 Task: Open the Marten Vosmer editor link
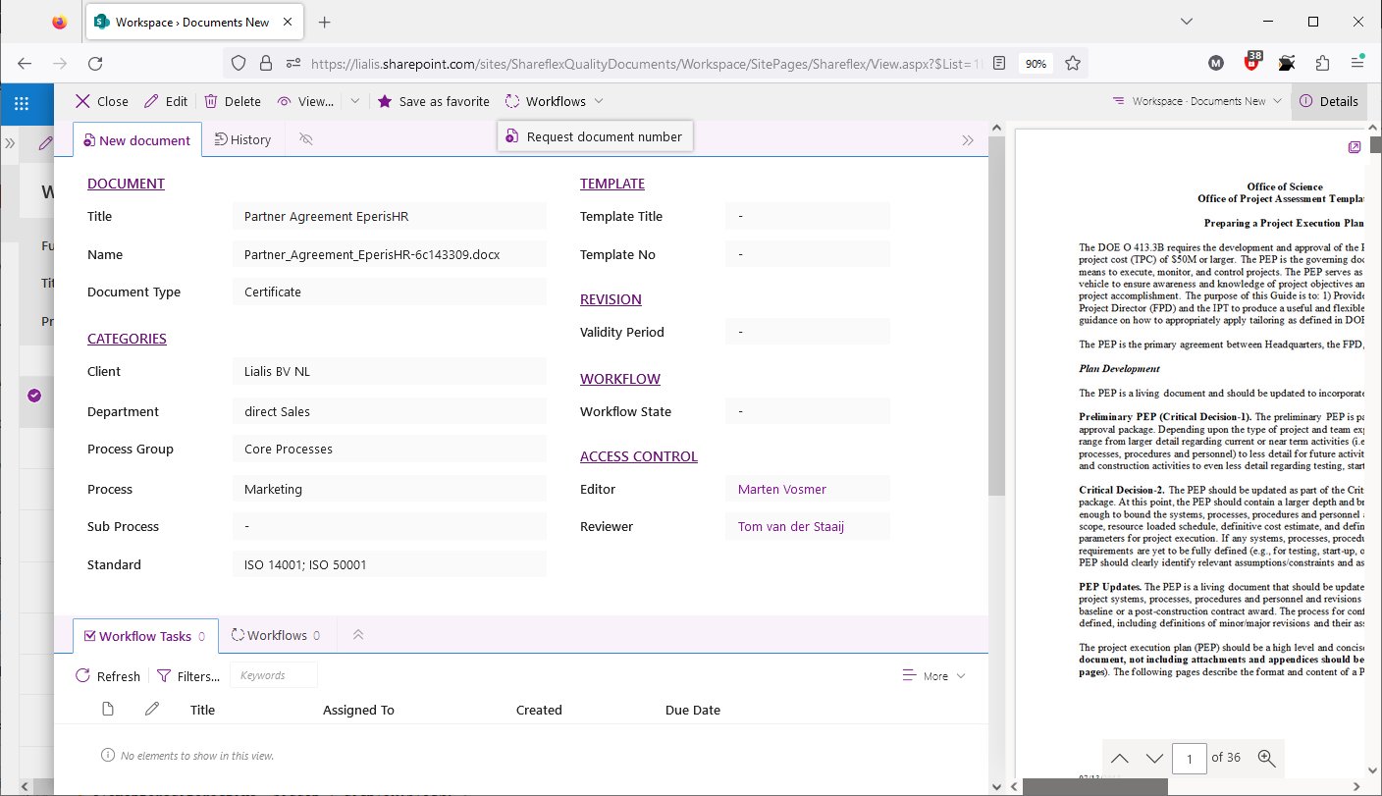[781, 489]
